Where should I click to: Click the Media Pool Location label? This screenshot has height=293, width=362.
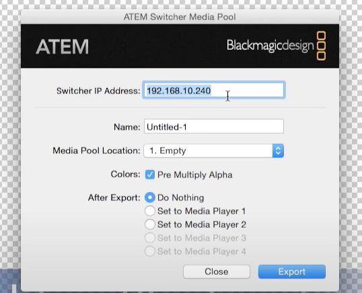(96, 151)
